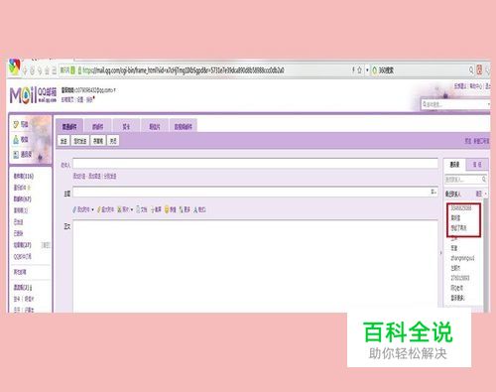
Task: Click the compose mail (写信) icon
Action: [x=16, y=124]
